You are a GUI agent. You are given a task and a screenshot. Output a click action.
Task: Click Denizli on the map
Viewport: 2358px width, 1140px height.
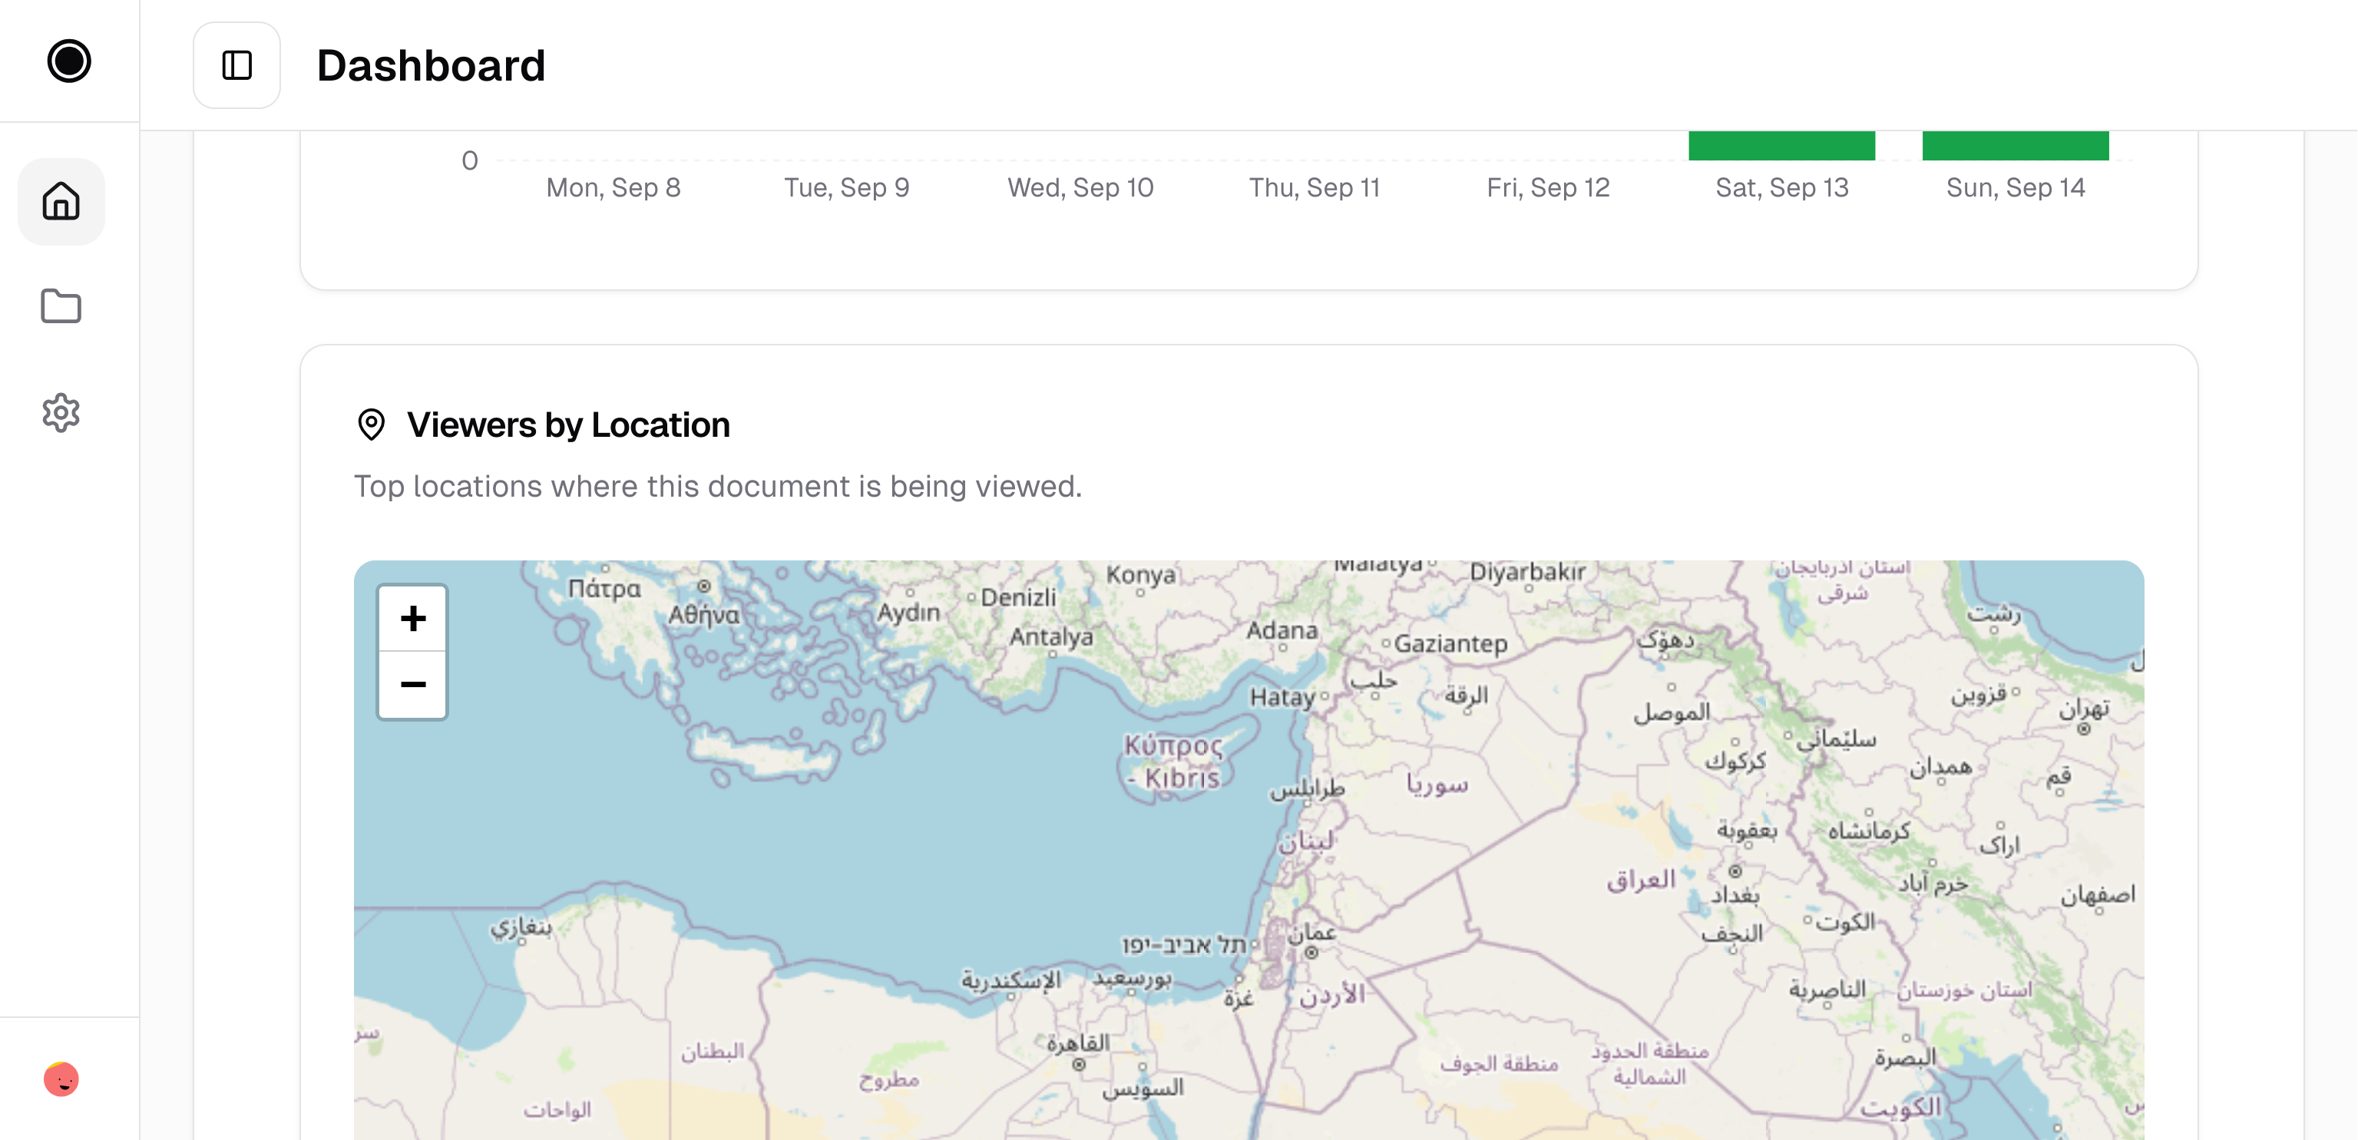(1018, 597)
